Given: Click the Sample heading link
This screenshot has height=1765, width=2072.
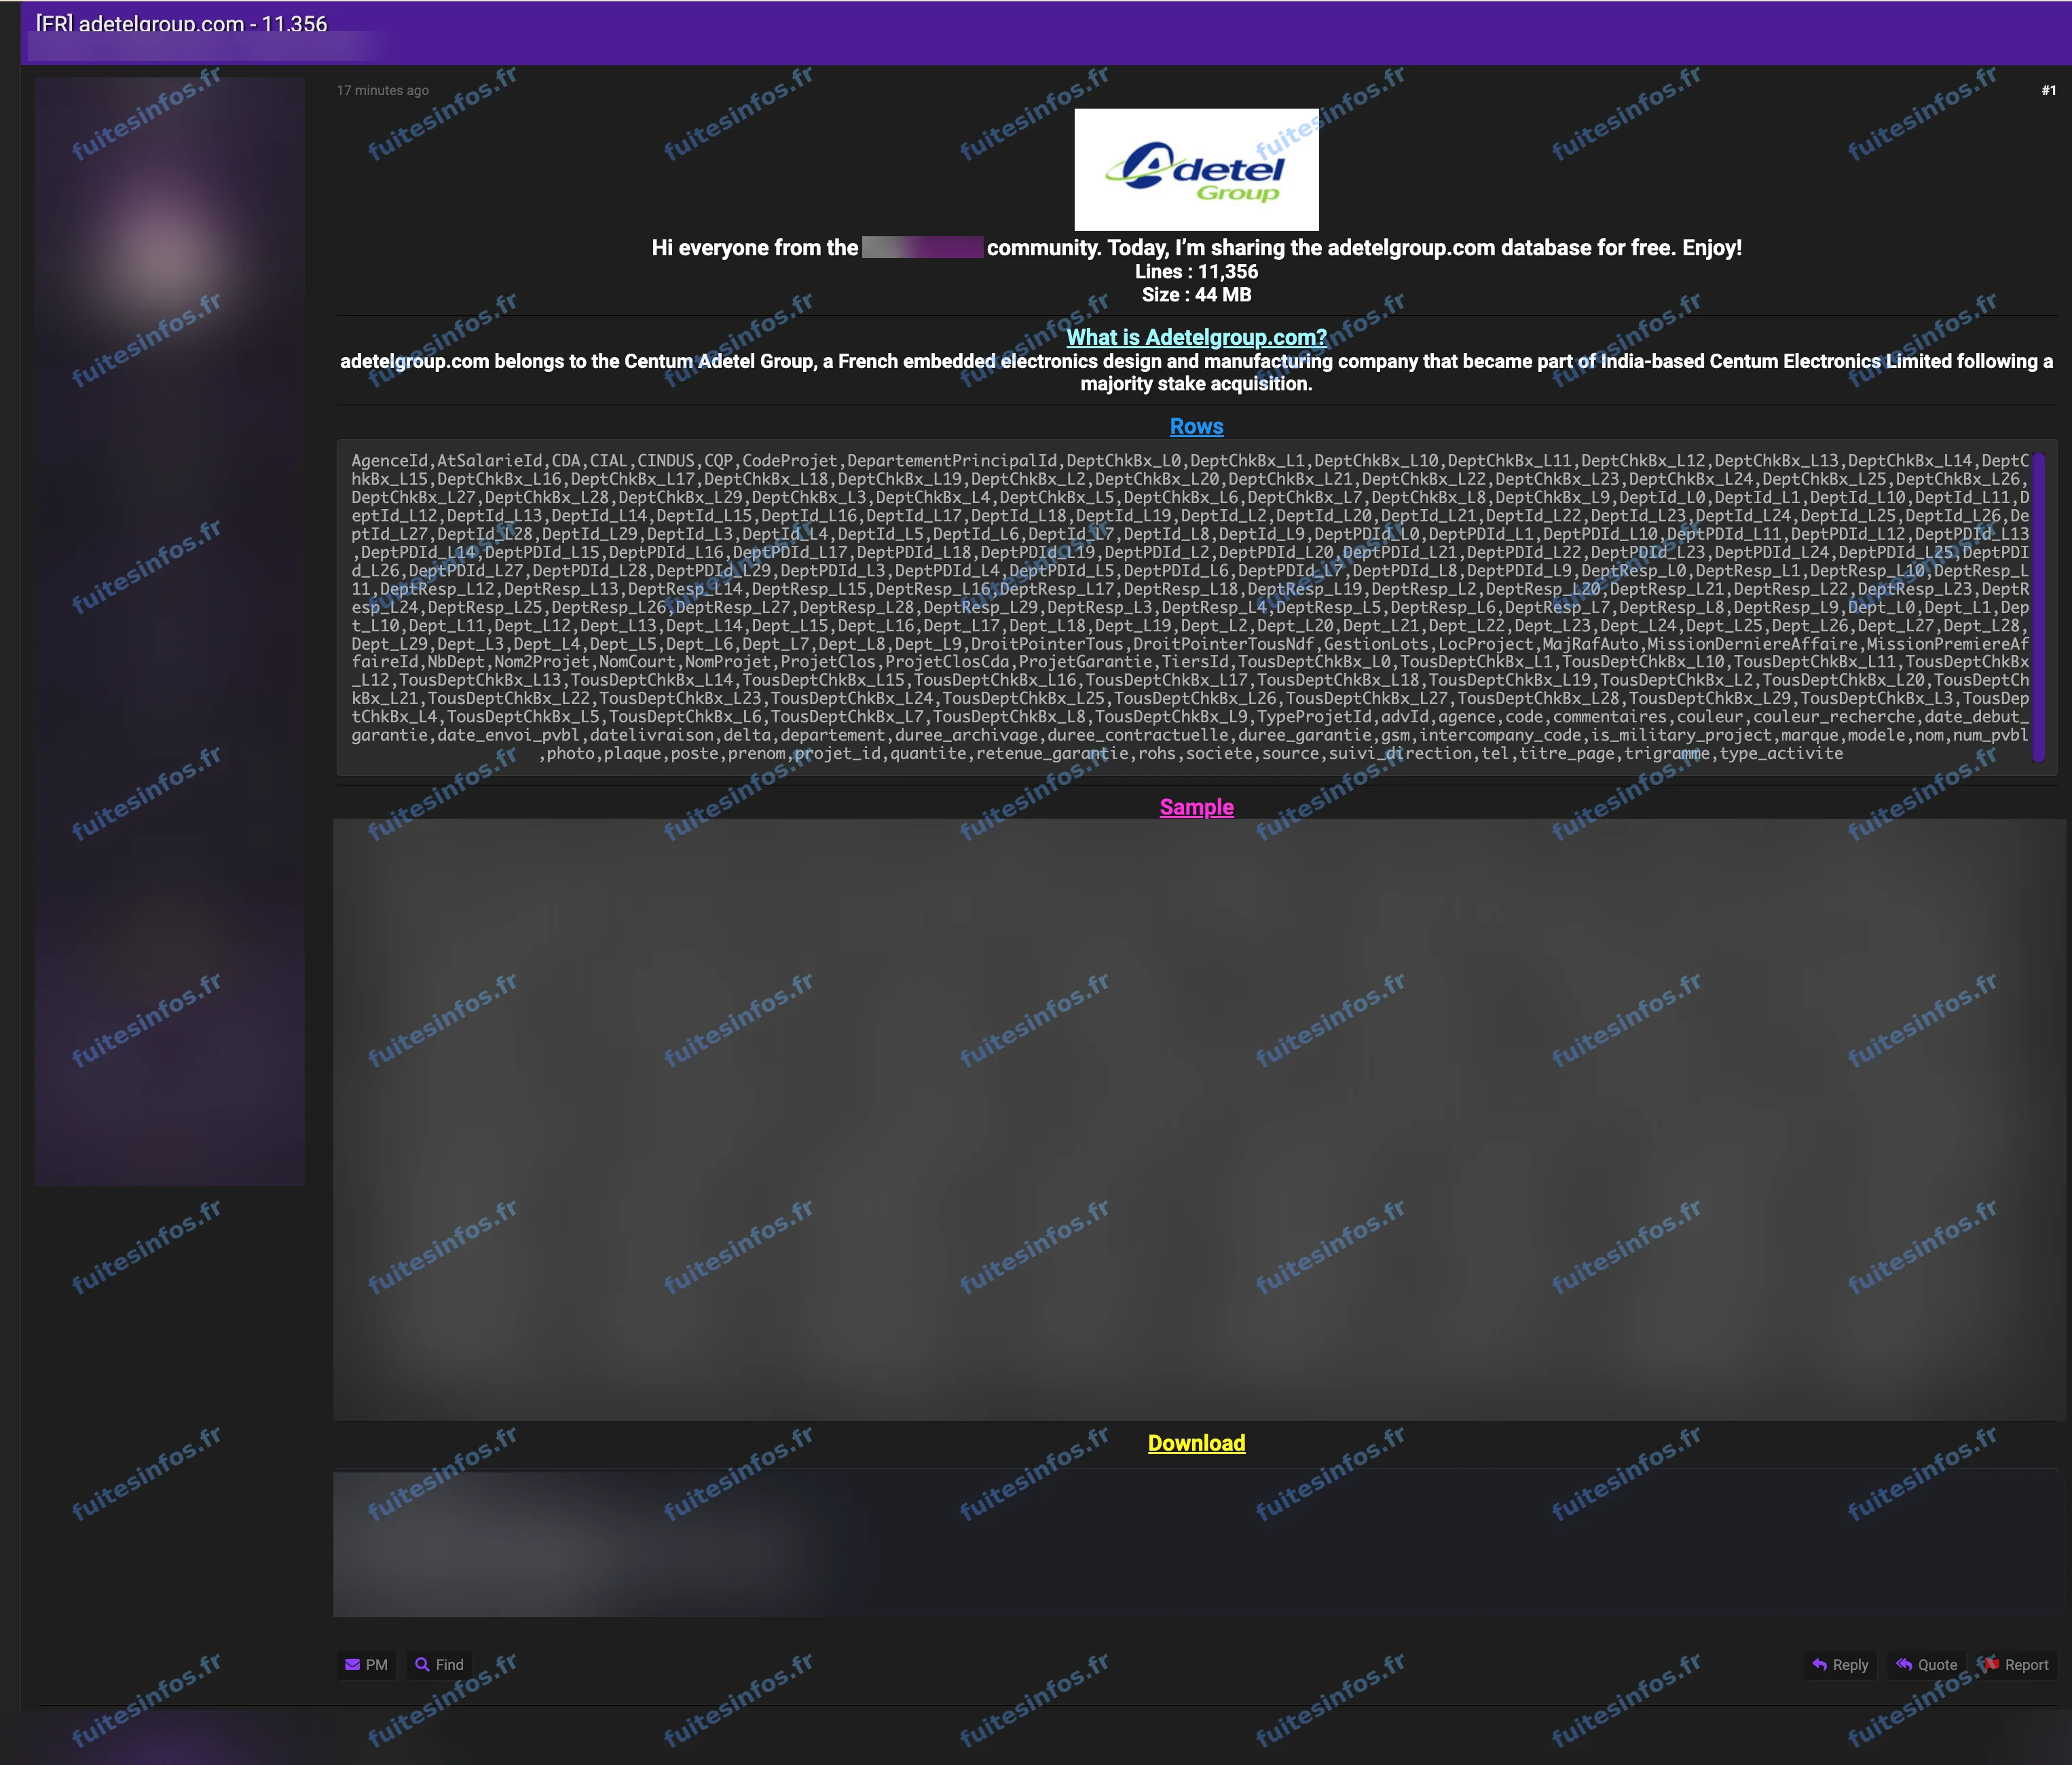Looking at the screenshot, I should point(1196,807).
